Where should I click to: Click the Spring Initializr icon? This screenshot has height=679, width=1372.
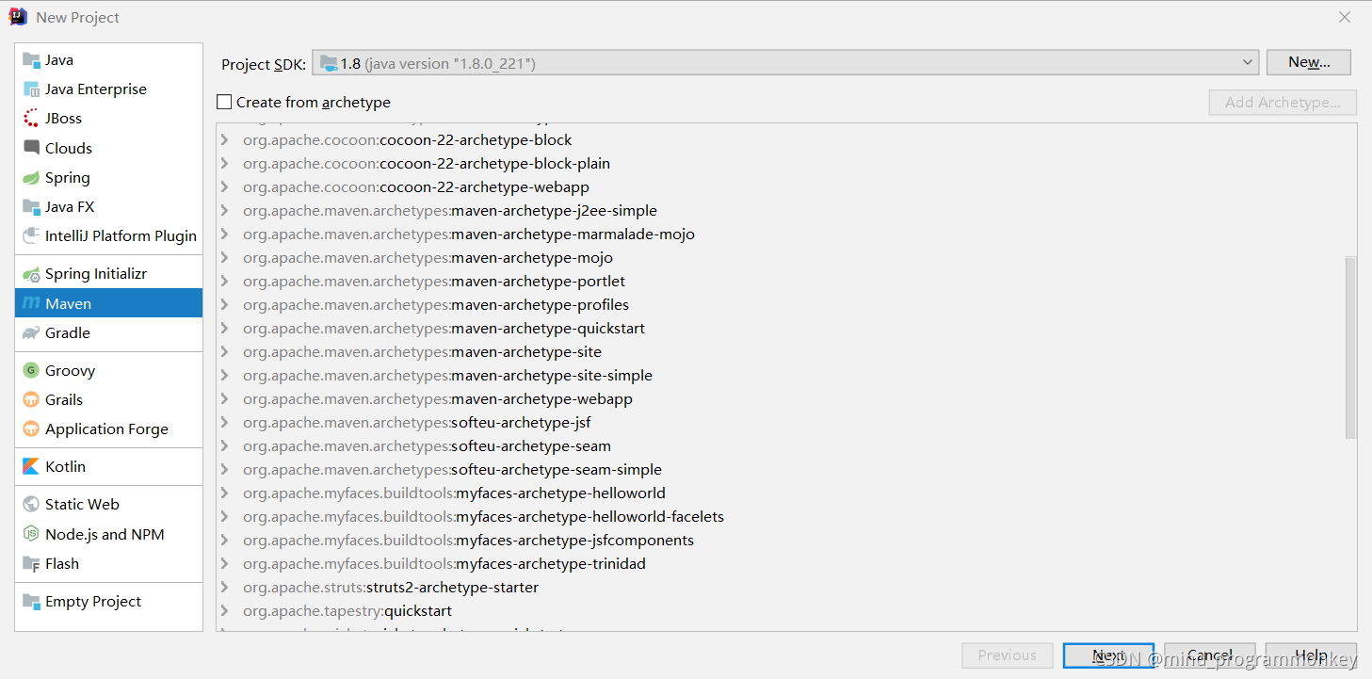coord(31,274)
